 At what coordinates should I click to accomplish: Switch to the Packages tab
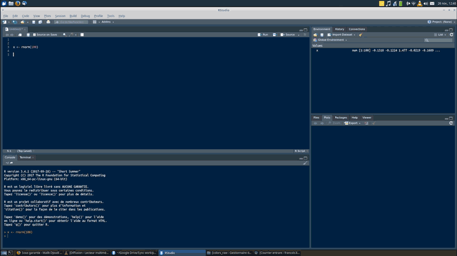(341, 118)
